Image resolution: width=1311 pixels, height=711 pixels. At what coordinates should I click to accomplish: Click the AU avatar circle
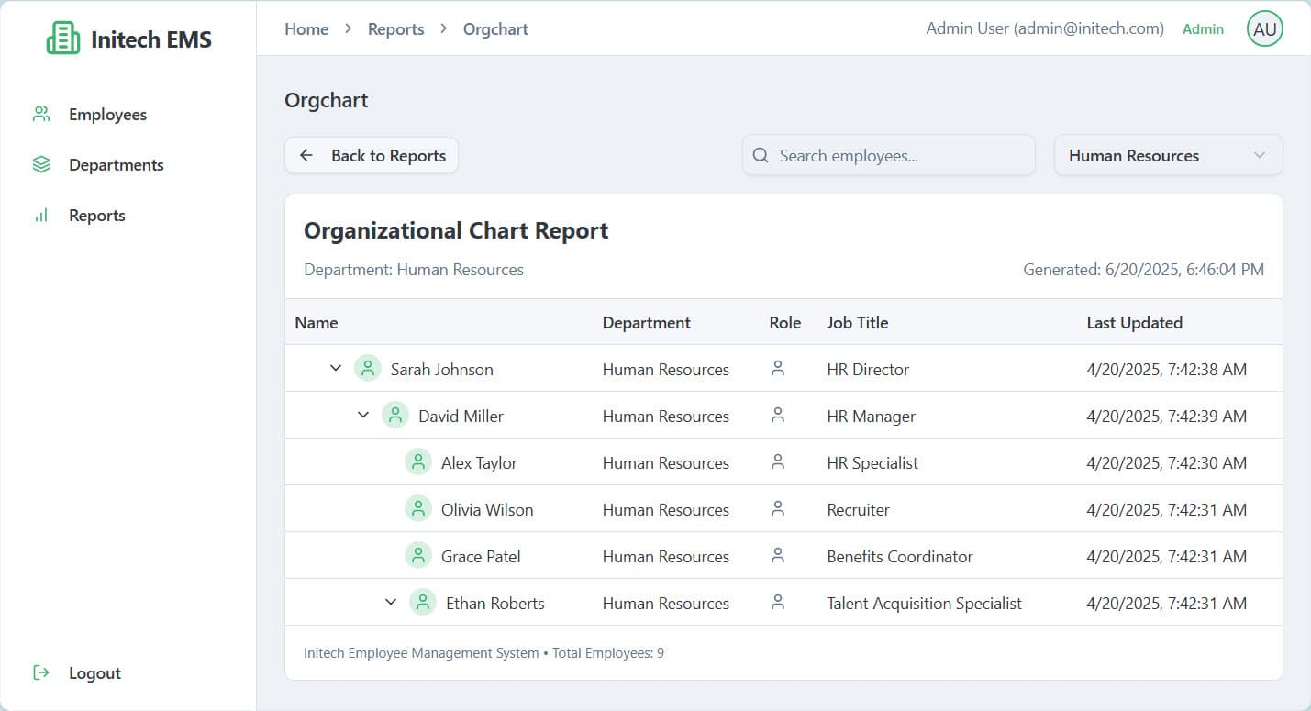click(1264, 28)
